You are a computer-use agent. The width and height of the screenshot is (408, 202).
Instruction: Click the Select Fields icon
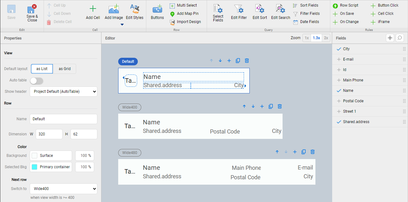pos(218,9)
